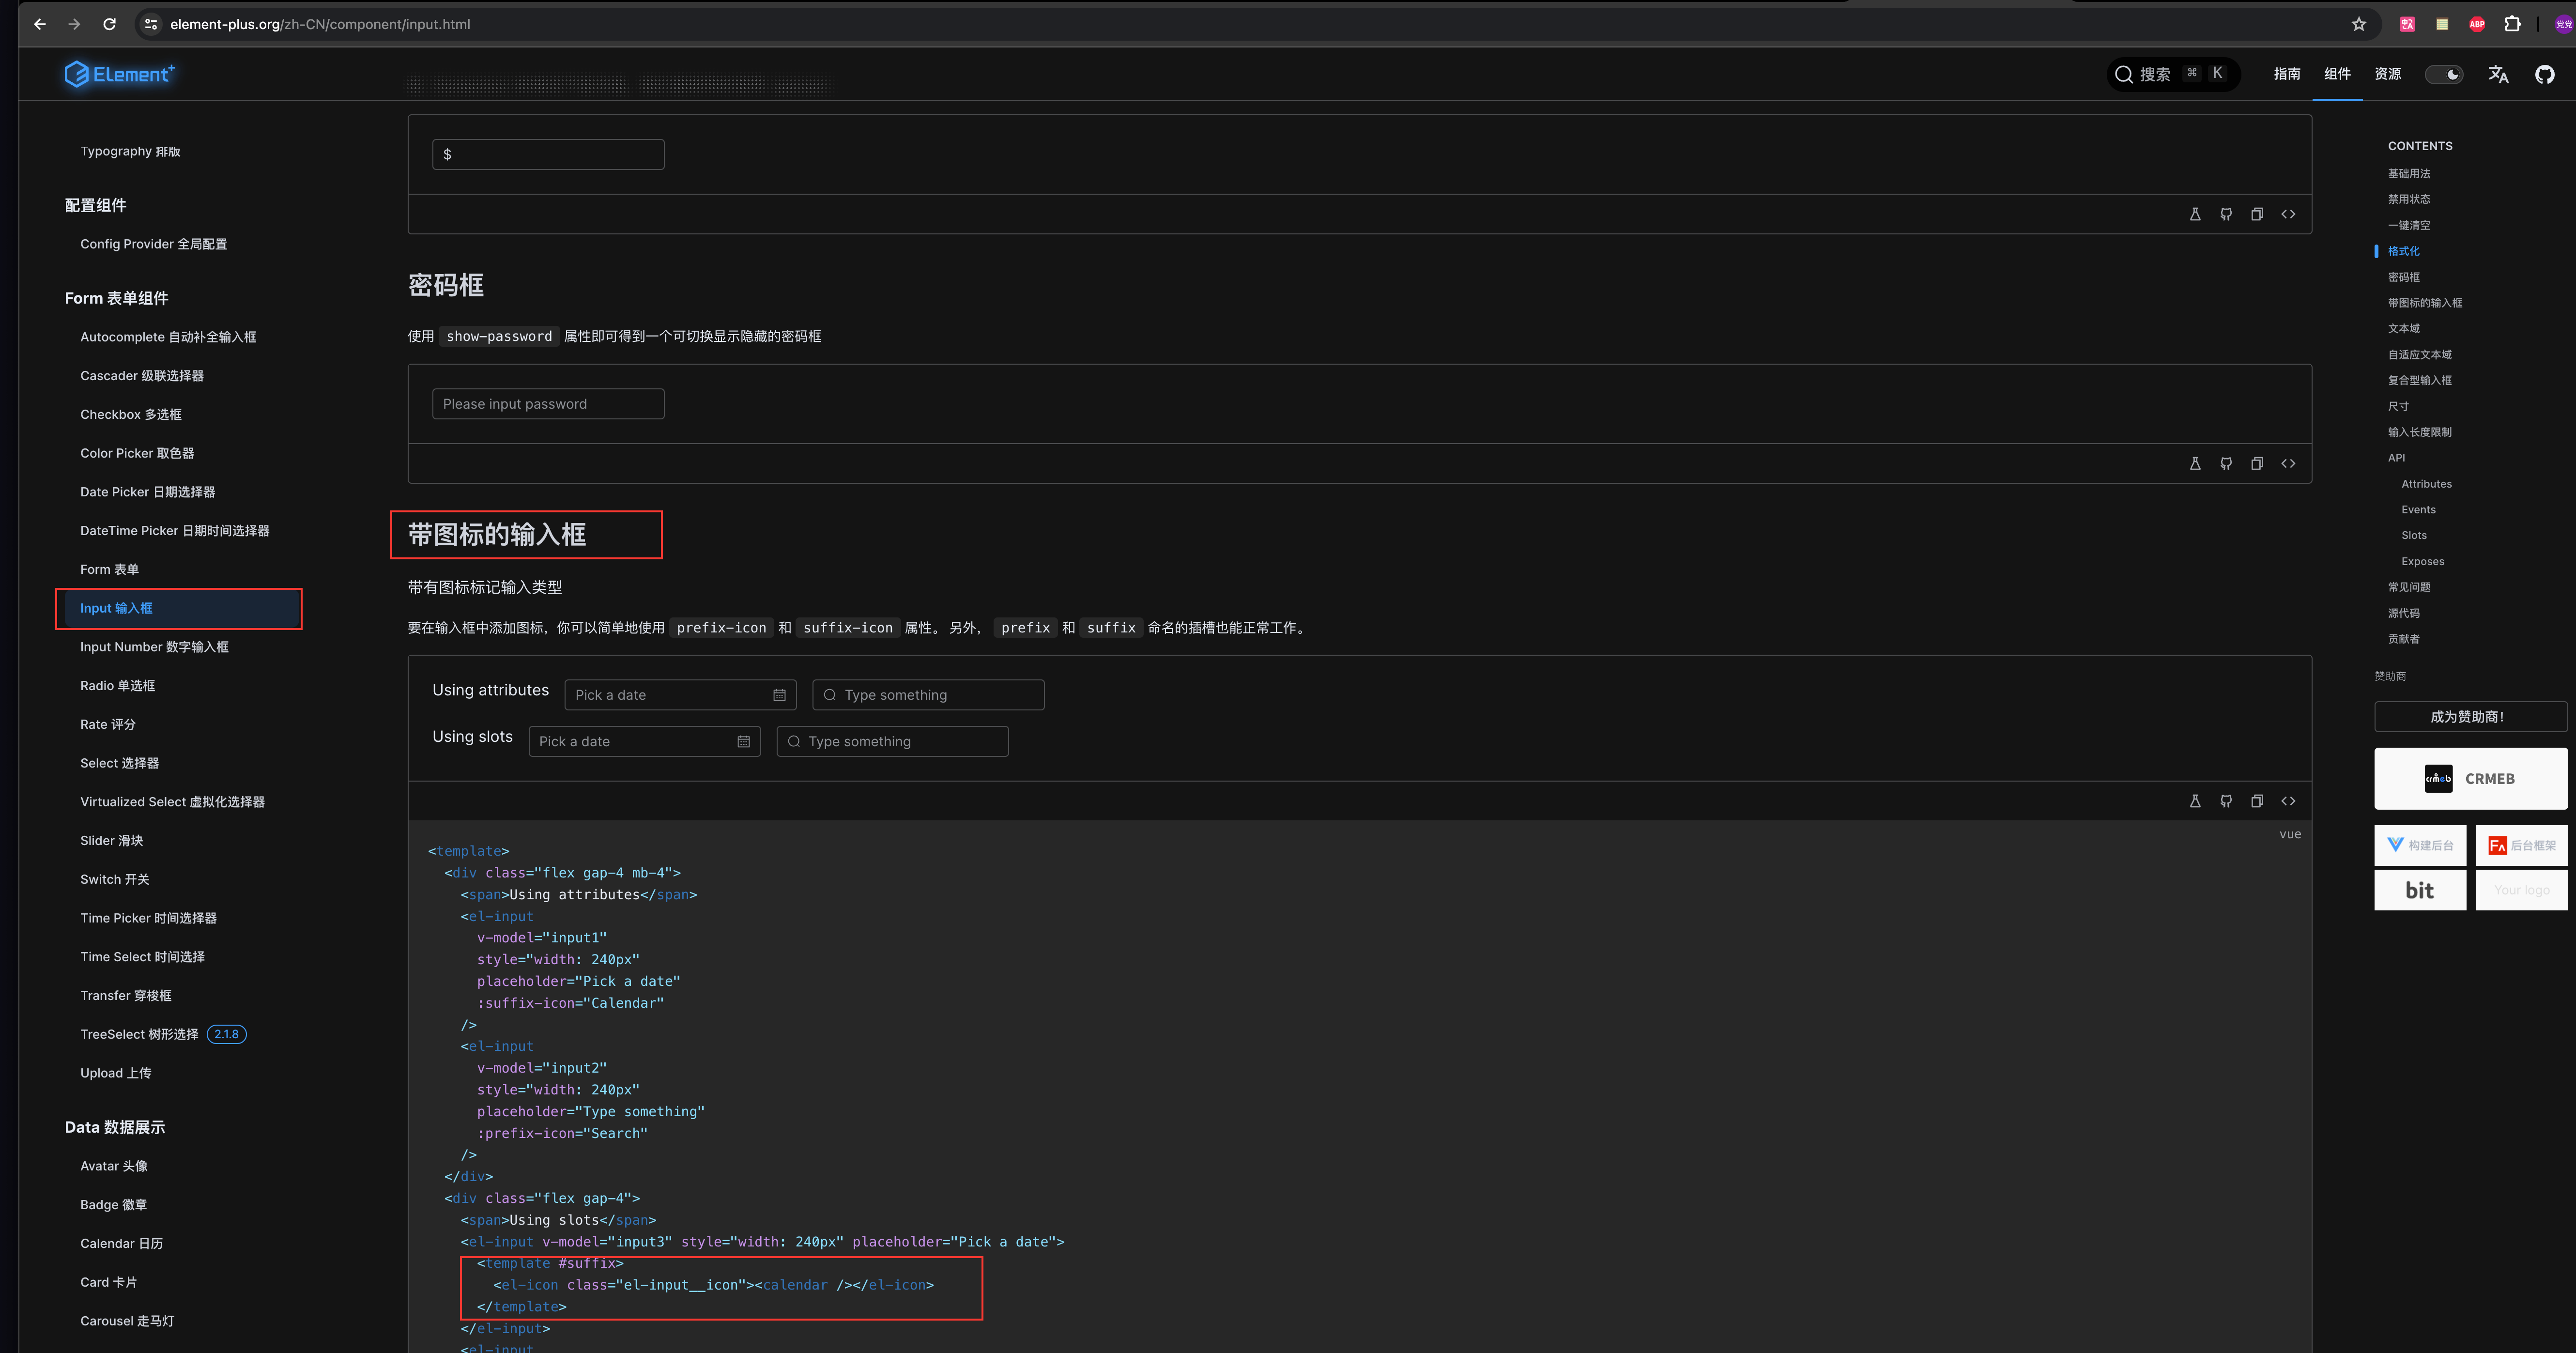Focus the Please input password field

(548, 404)
